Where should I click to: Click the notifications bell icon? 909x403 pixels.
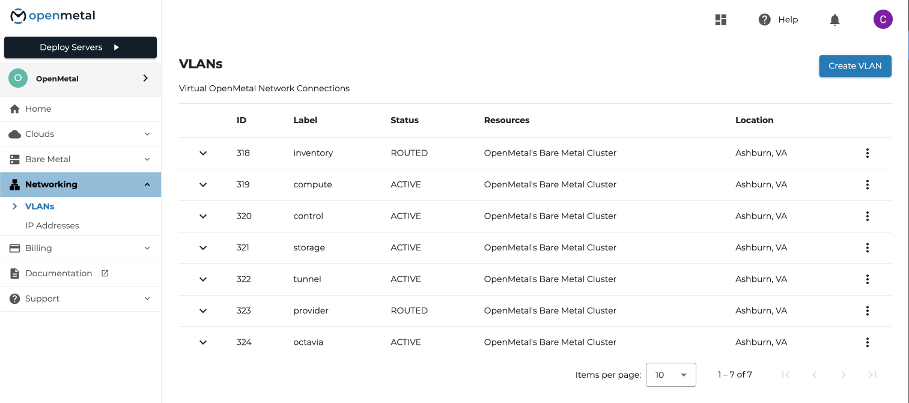pos(835,19)
